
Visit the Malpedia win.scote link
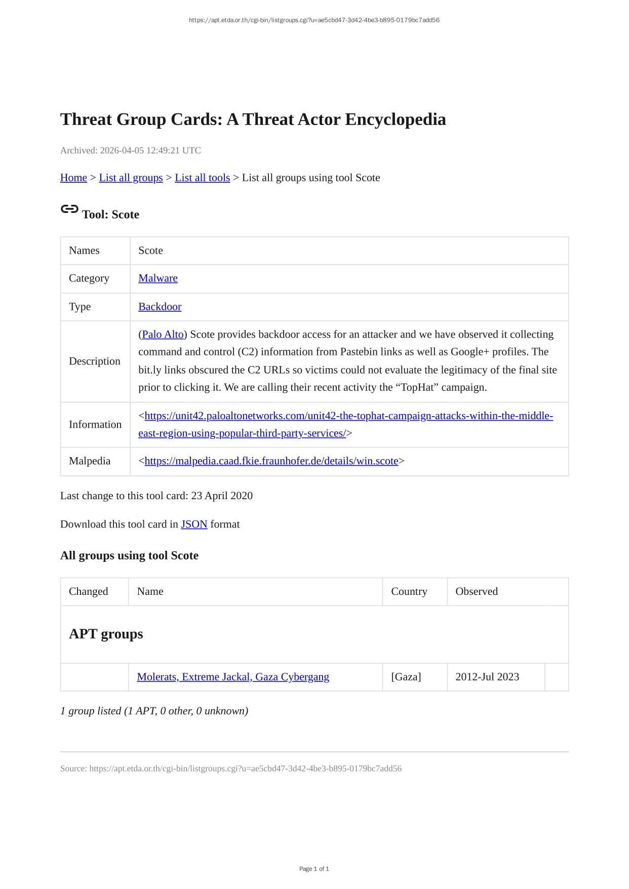pyautogui.click(x=271, y=461)
